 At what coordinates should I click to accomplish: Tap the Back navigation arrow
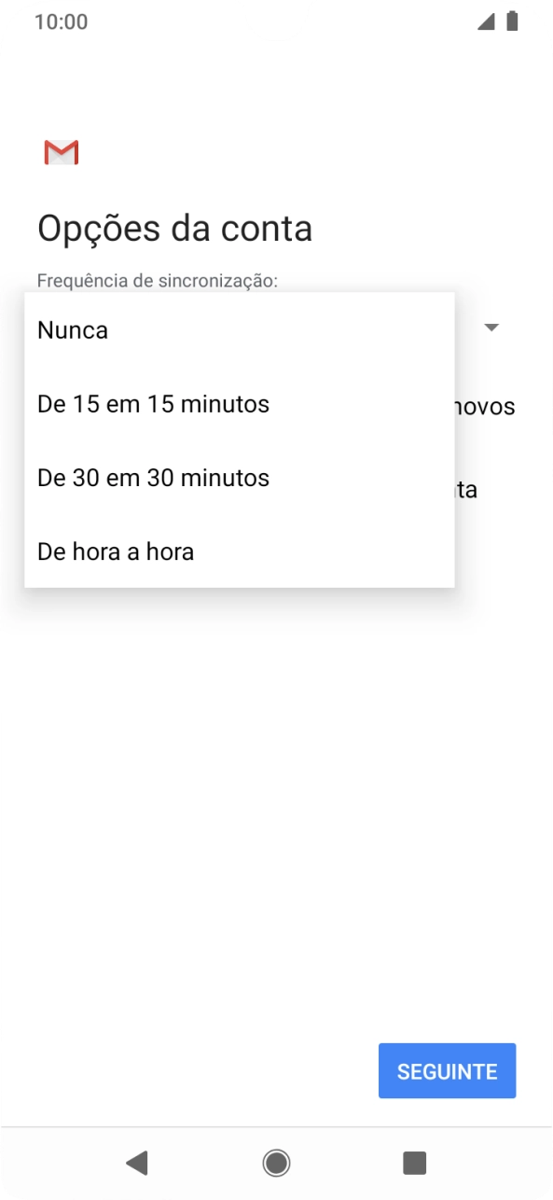click(138, 1163)
